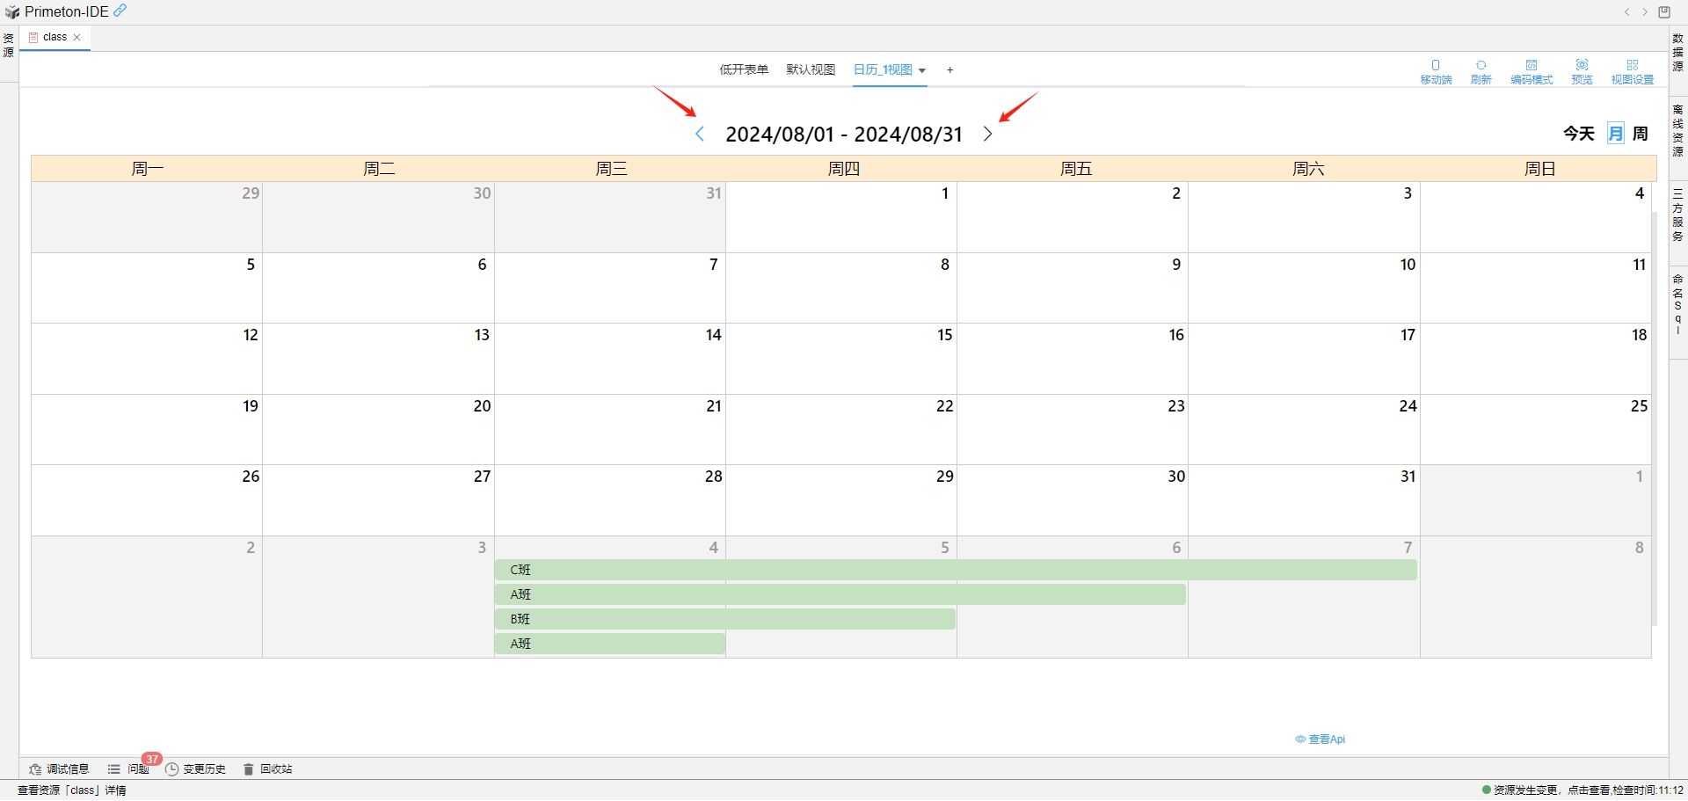Switch to 移动端 mobile view
Screen dimensions: 1688x801
(x=1437, y=70)
